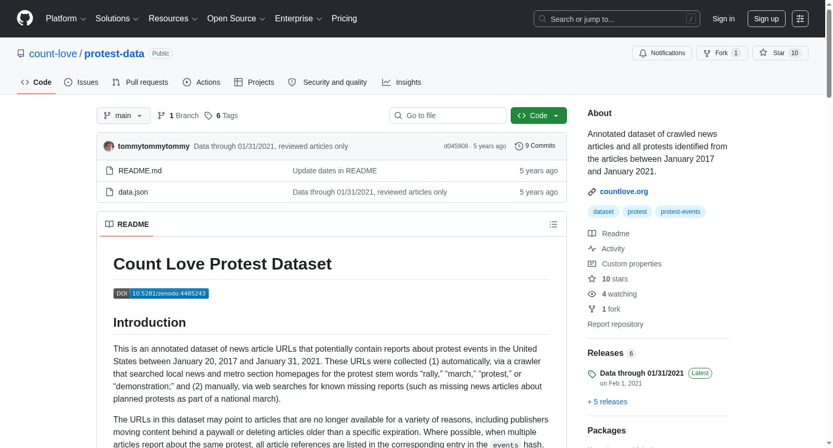The height and width of the screenshot is (448, 833).
Task: Click the Search or jump to field
Action: [617, 19]
